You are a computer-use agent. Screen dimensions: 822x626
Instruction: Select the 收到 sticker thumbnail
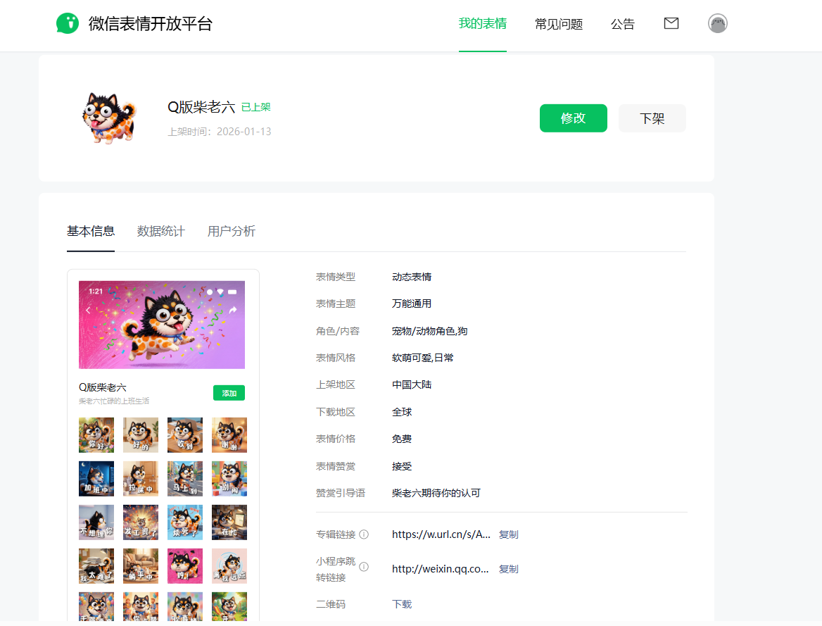(x=185, y=435)
